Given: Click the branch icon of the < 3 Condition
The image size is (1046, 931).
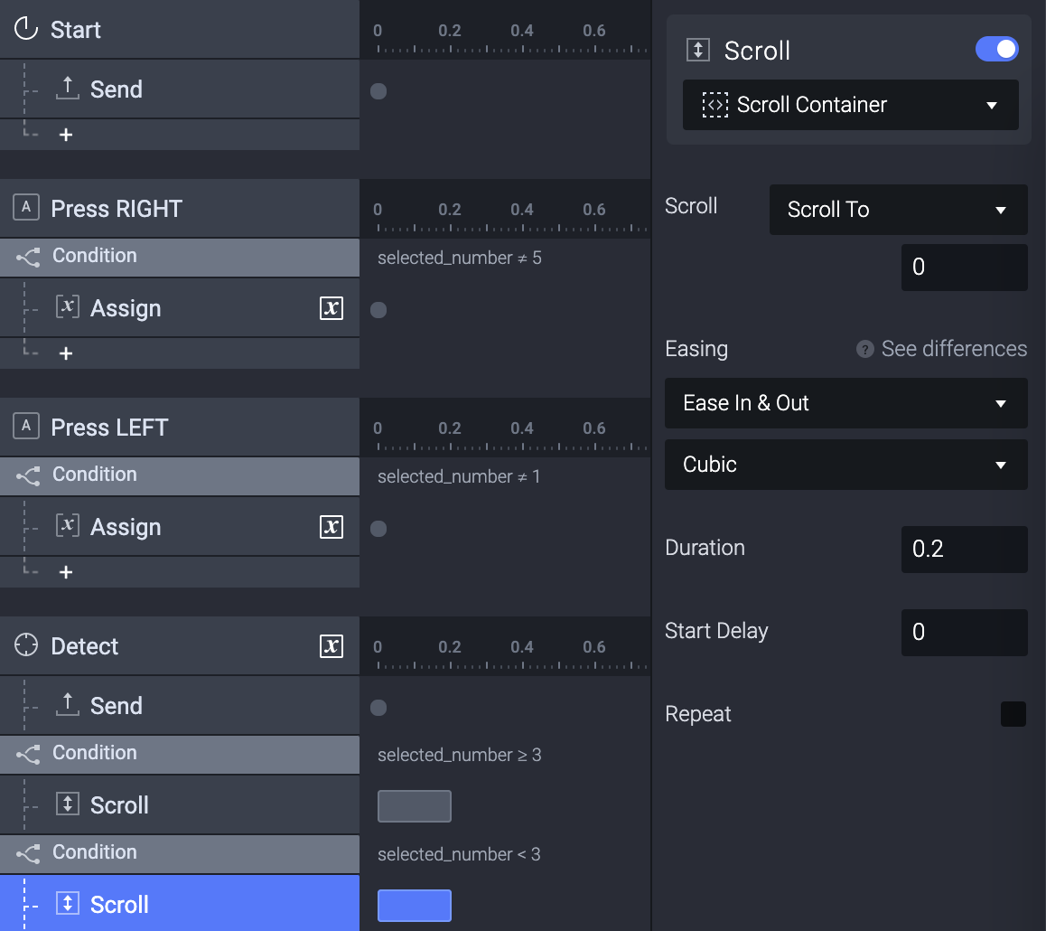Looking at the screenshot, I should (x=28, y=853).
